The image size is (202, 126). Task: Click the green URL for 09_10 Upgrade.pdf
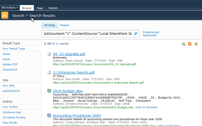pos(94,64)
